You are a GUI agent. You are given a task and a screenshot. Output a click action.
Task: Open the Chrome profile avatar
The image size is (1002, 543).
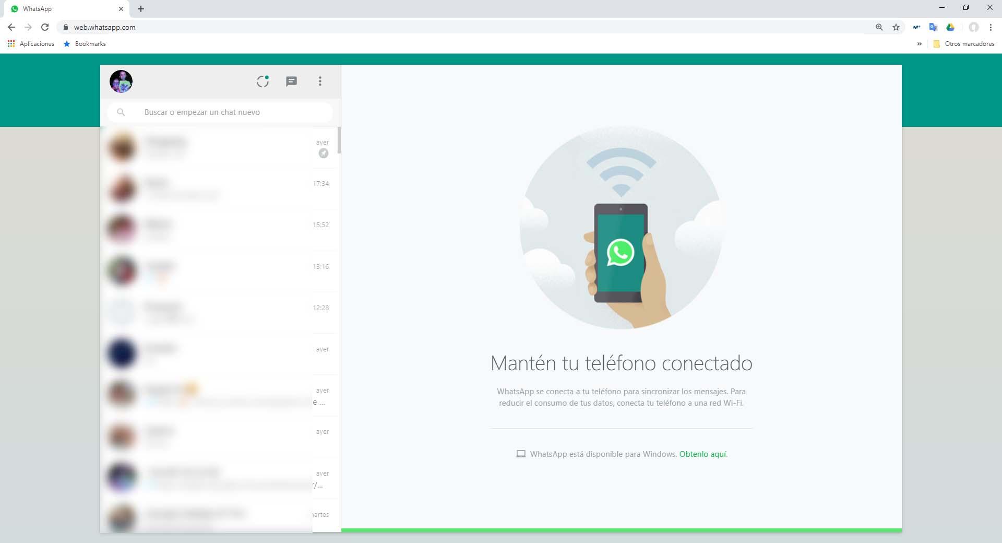pyautogui.click(x=973, y=27)
